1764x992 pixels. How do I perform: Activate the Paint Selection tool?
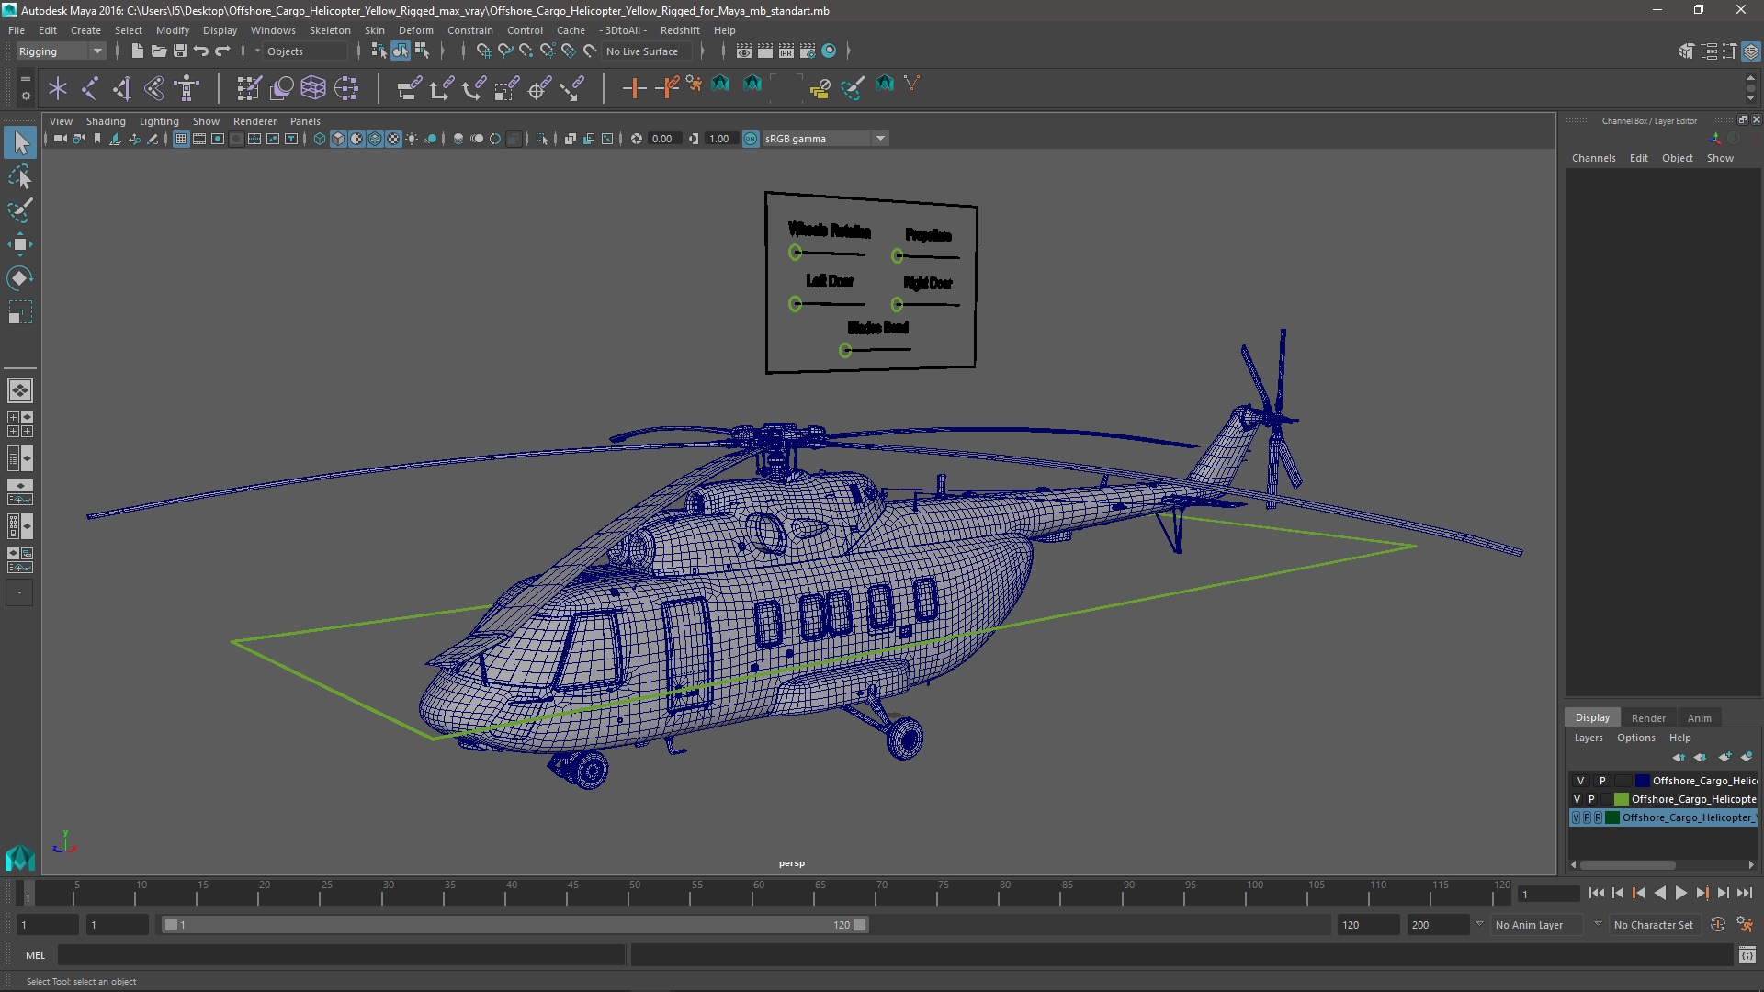19,210
